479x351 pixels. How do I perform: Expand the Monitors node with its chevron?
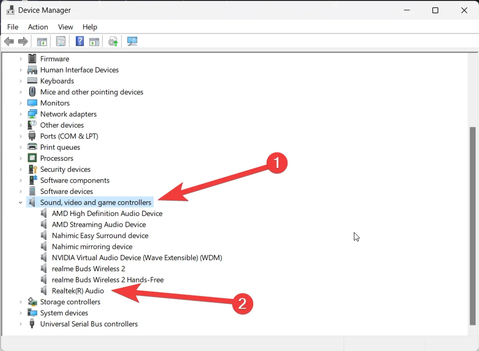(21, 103)
